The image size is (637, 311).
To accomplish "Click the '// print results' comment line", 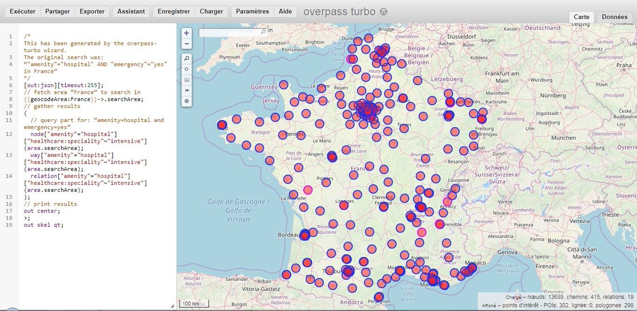I will (50, 203).
